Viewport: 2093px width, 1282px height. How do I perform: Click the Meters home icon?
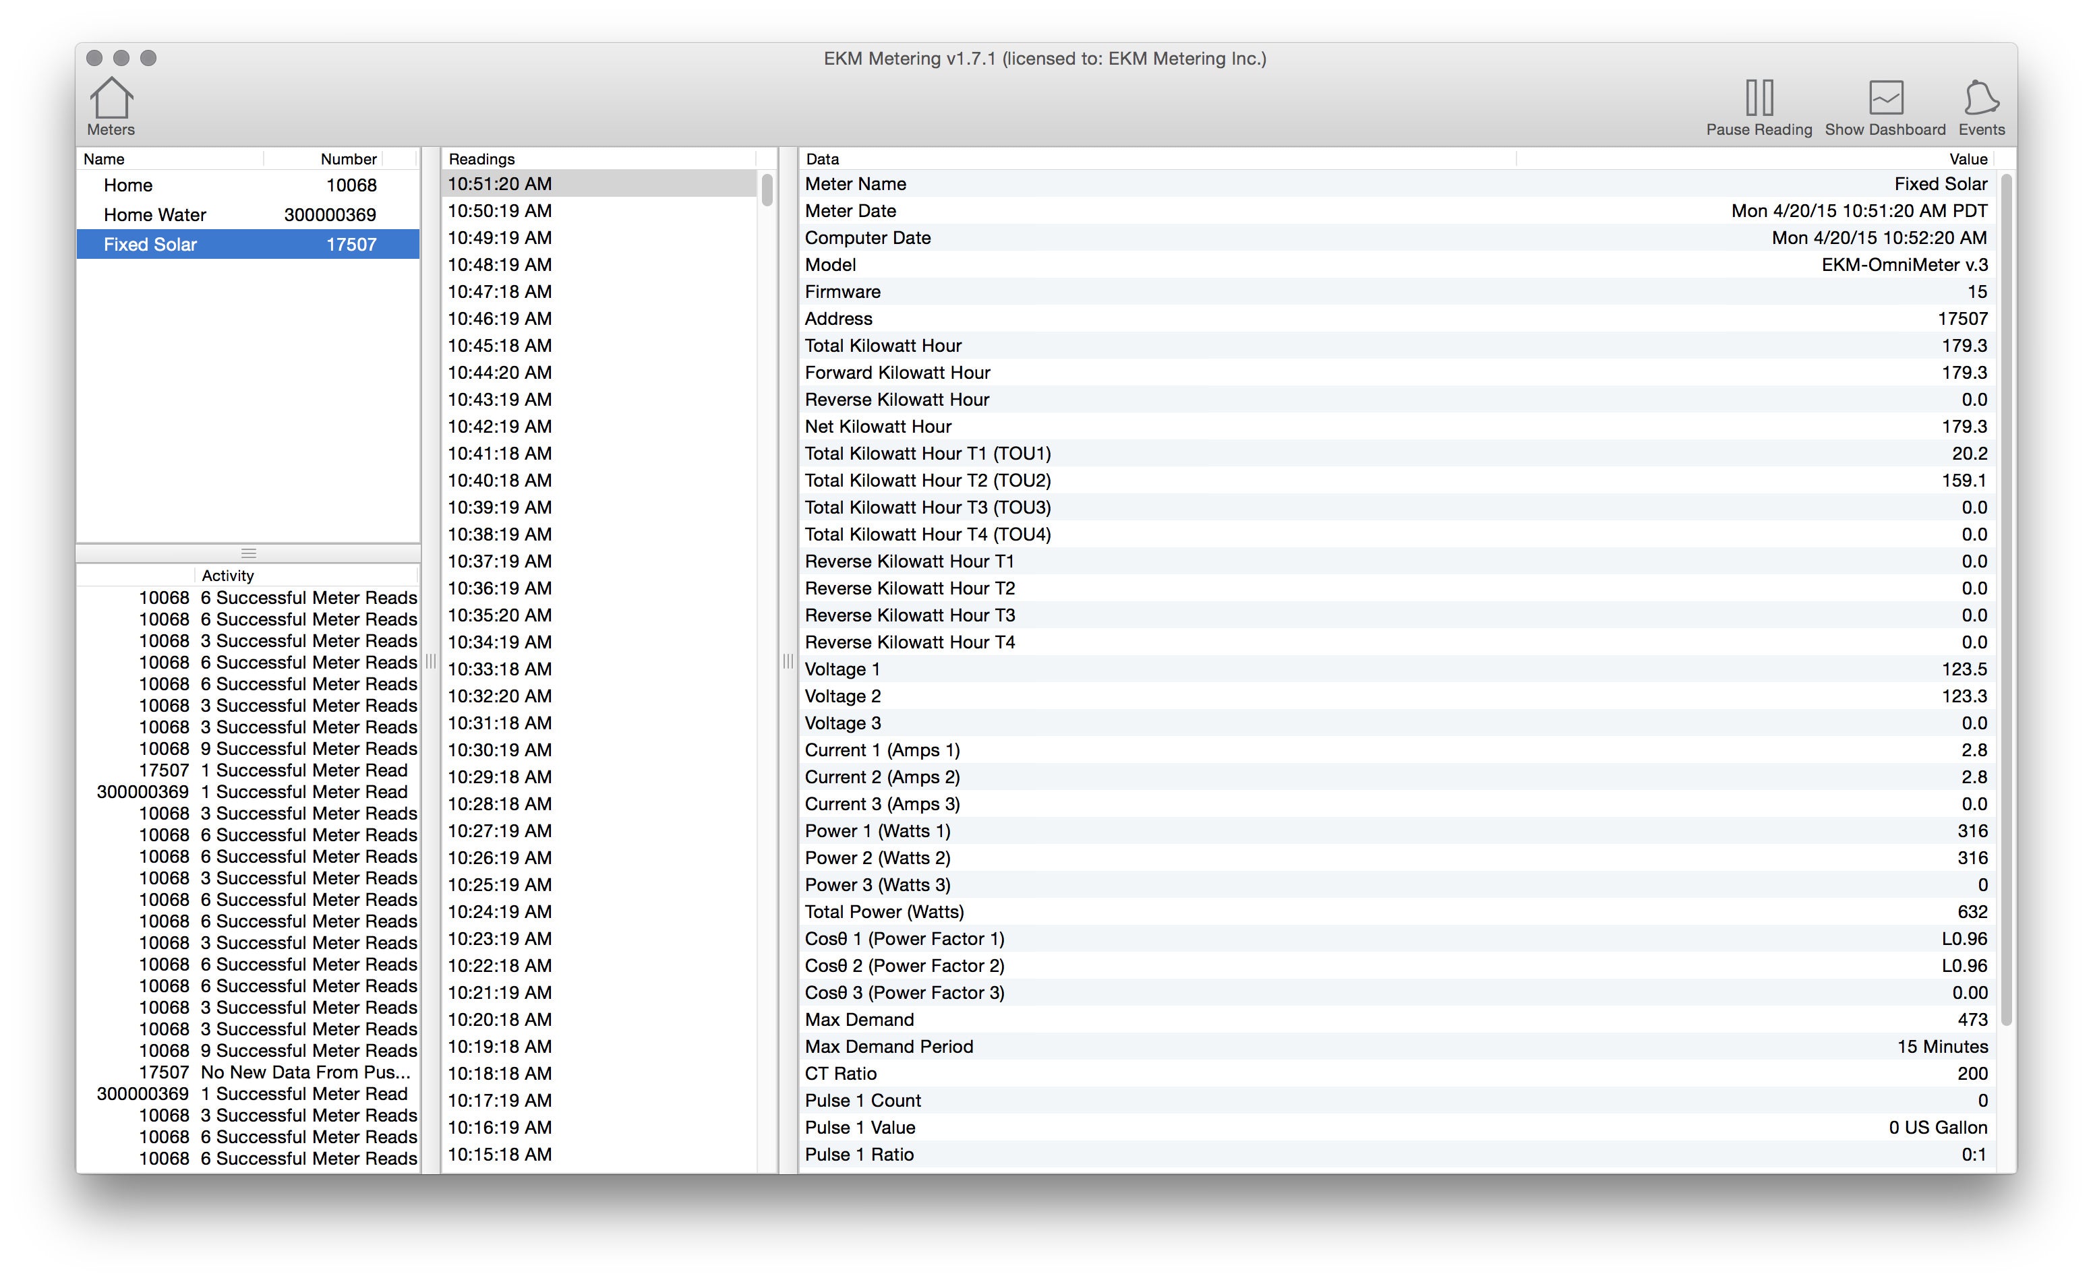pos(111,99)
